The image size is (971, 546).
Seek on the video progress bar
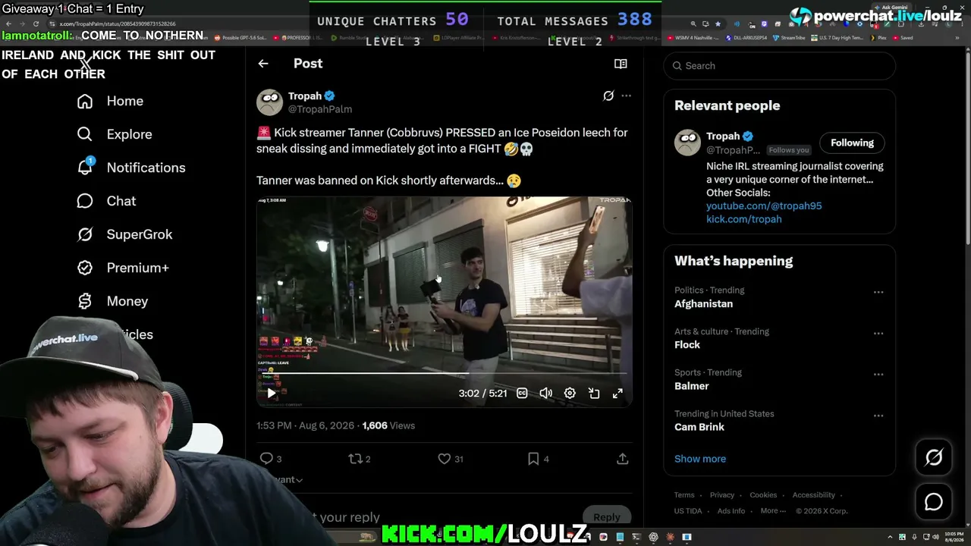(x=444, y=373)
